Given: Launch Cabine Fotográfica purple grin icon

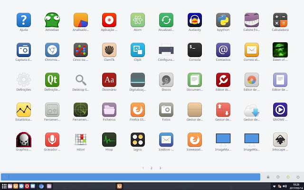Looking at the screenshot, I should (252, 20).
